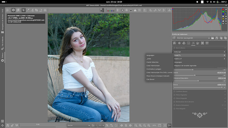Select the crop tool
The width and height of the screenshot is (228, 128).
[36, 10]
